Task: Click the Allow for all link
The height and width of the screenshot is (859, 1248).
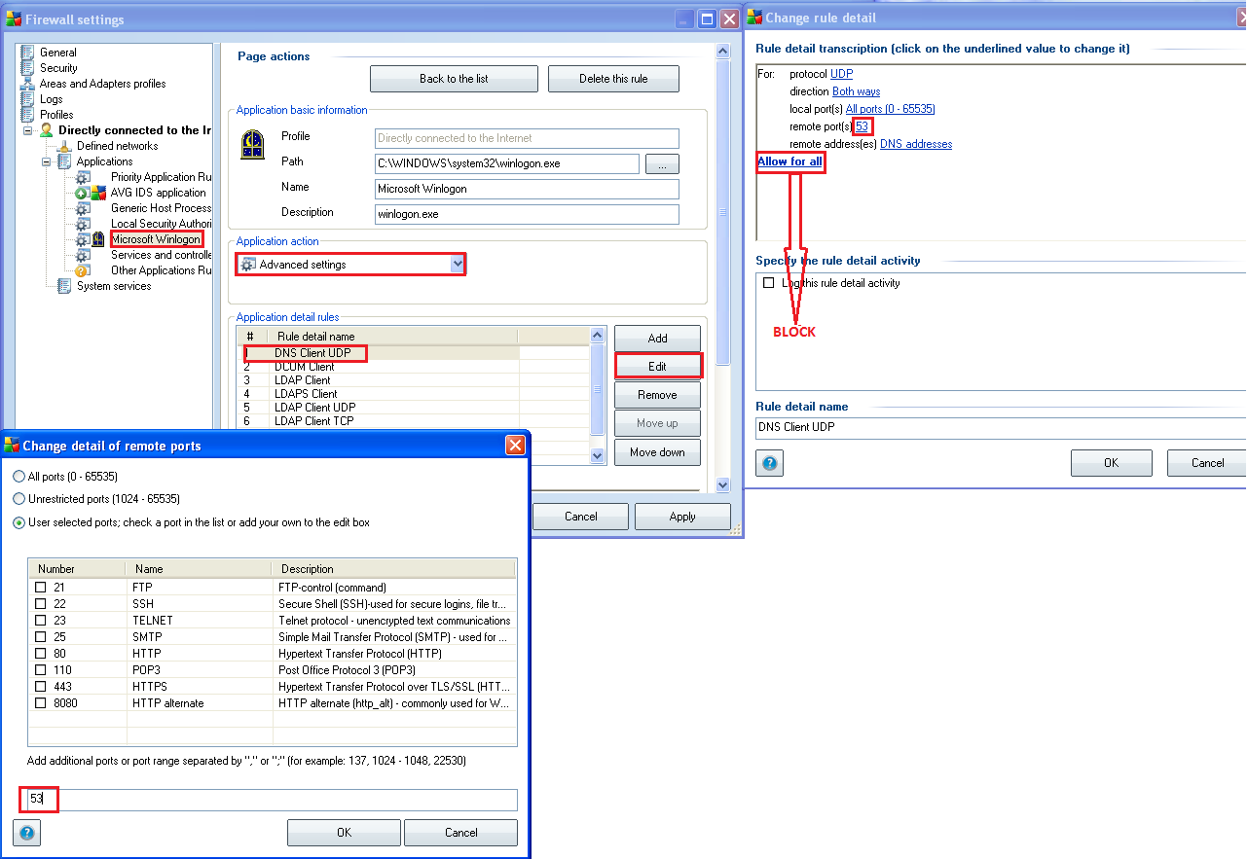Action: coord(789,161)
